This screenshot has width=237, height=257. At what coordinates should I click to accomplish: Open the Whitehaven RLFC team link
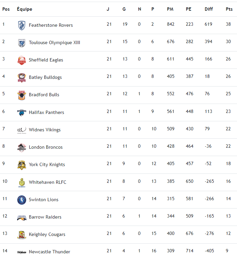(x=47, y=182)
